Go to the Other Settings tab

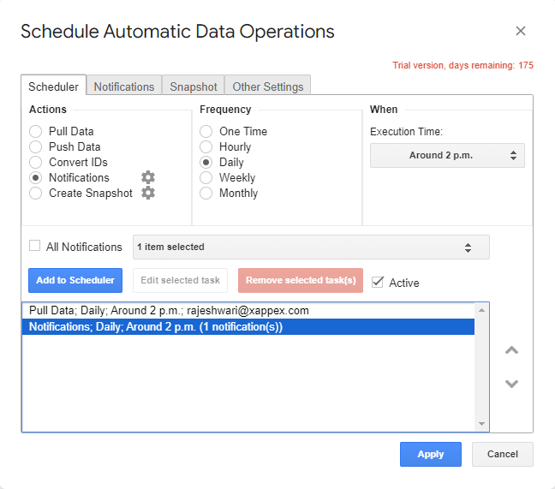tap(268, 86)
